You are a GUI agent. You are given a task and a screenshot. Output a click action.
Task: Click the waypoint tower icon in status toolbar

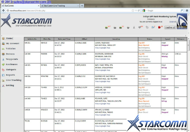point(134,27)
